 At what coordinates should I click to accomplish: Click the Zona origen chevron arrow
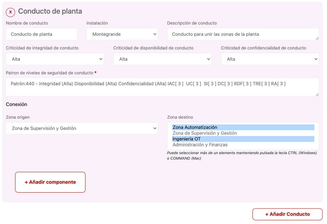(155, 128)
